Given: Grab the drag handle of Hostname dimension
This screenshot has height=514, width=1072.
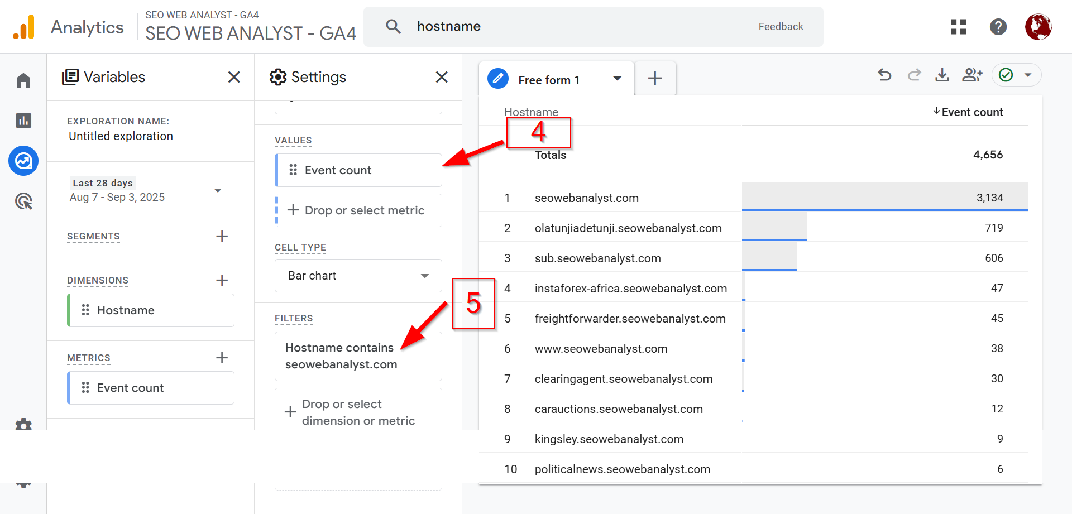Looking at the screenshot, I should pos(85,310).
